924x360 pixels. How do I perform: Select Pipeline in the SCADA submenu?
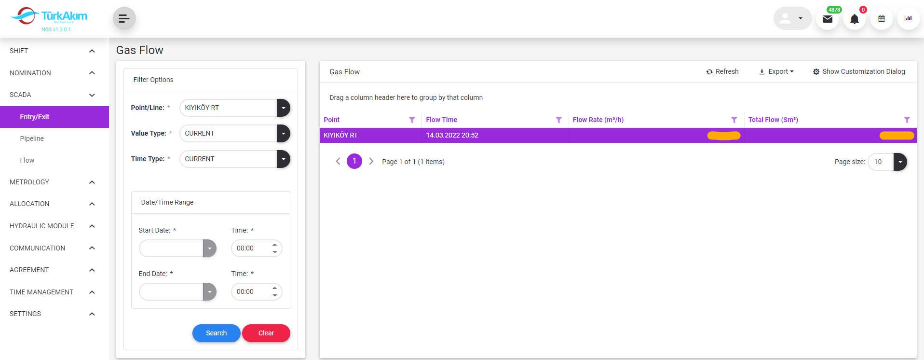32,138
